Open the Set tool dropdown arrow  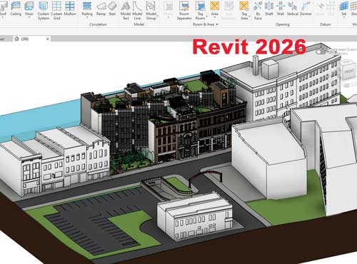pyautogui.click(x=344, y=17)
